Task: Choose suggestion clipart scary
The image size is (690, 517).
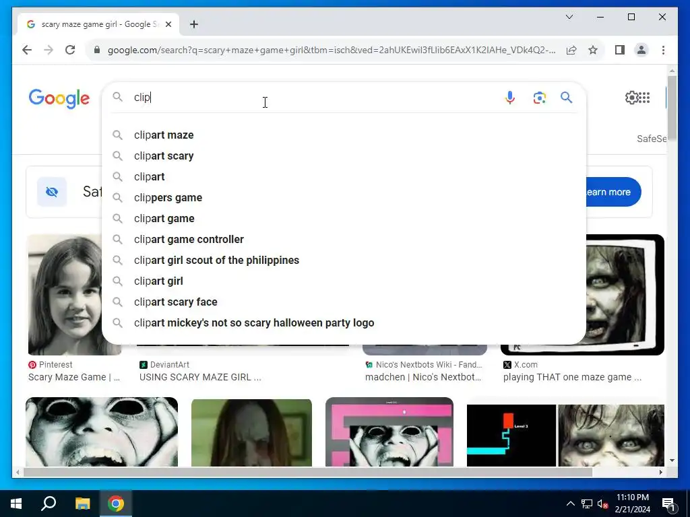Action: click(344, 156)
